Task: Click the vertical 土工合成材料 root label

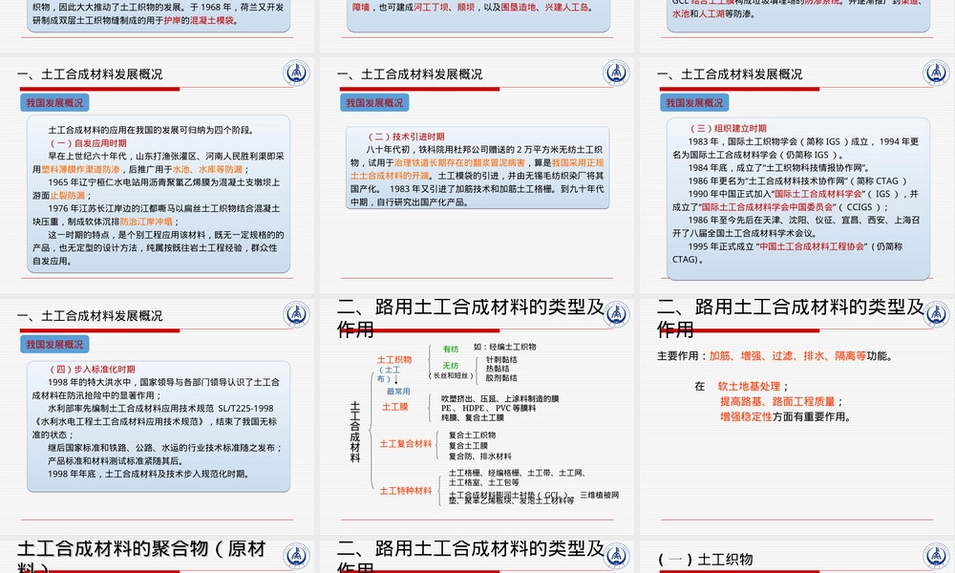Action: pos(355,432)
